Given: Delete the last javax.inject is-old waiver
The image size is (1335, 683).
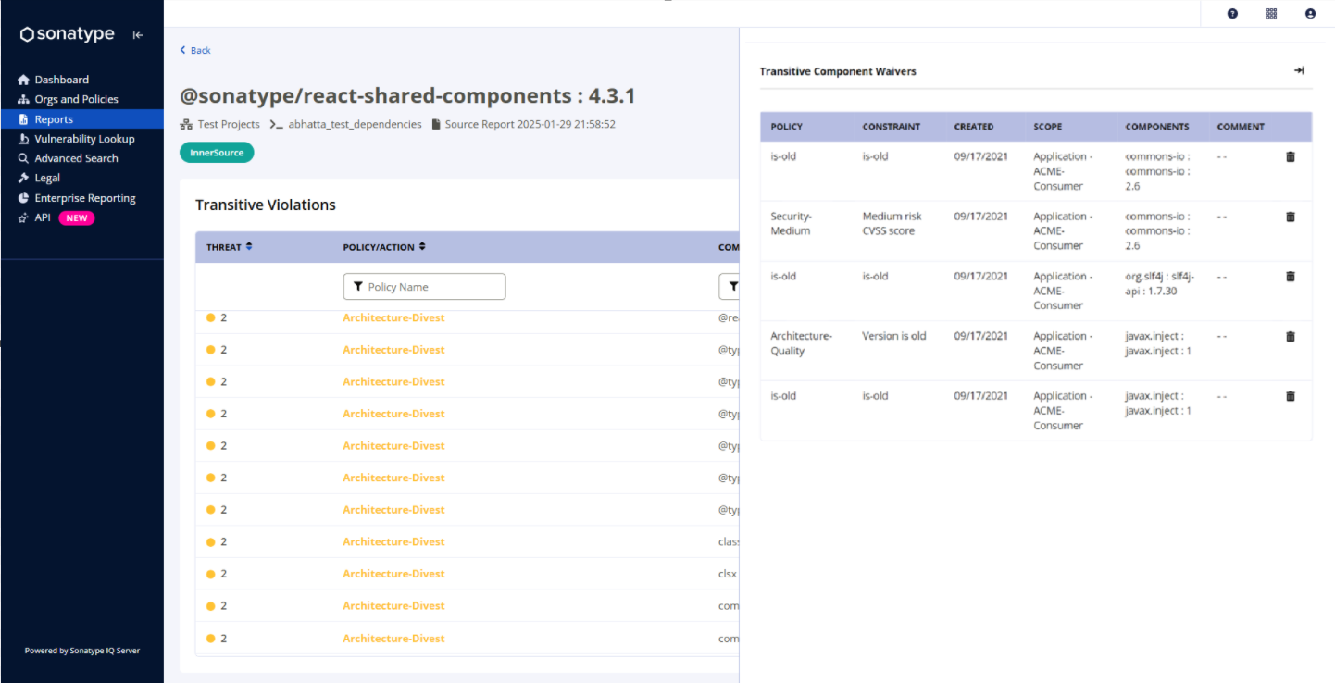Looking at the screenshot, I should [1291, 396].
